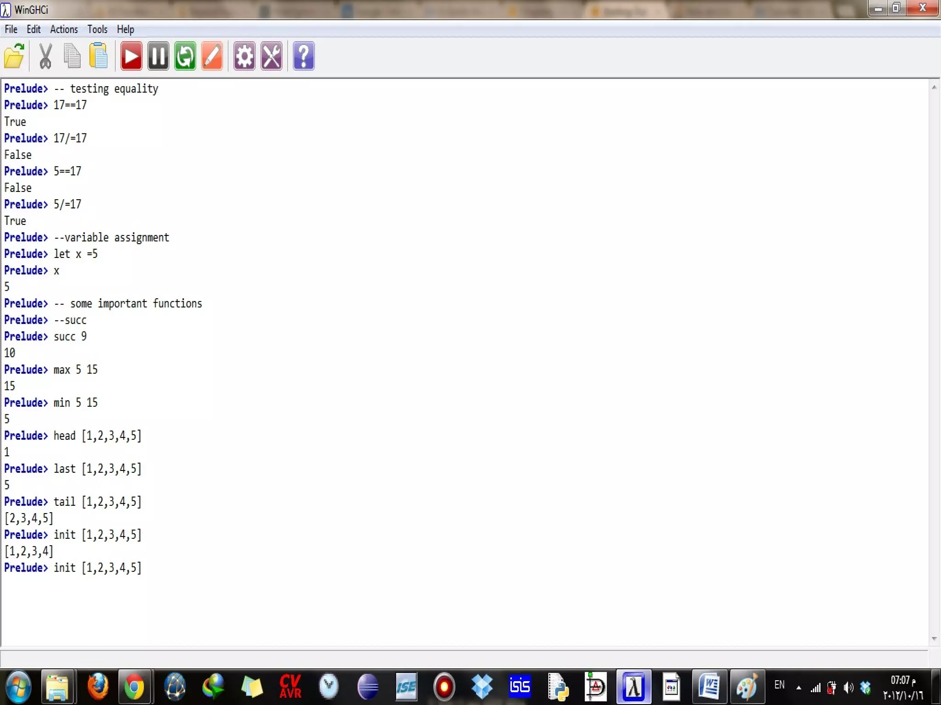
Task: Click the Tools configuration wrench icon
Action: tap(272, 56)
